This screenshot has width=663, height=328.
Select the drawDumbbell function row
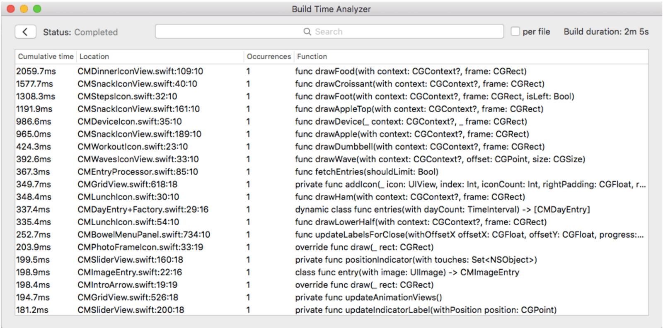(419, 147)
